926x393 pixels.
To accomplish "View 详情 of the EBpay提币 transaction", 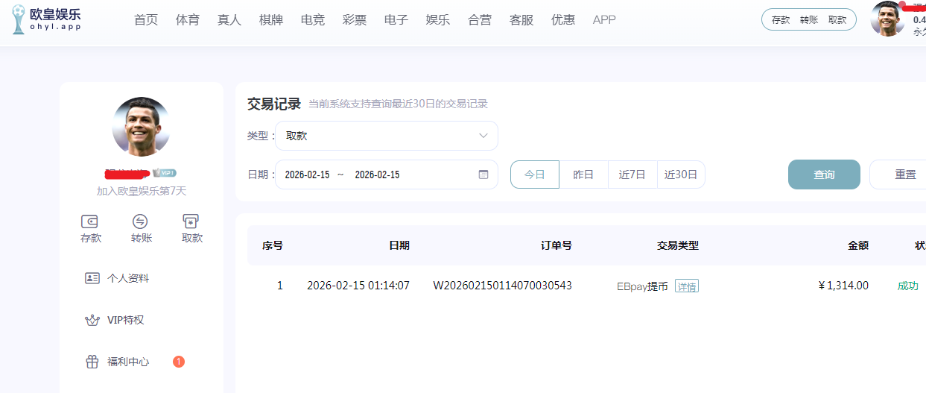I will [x=686, y=286].
